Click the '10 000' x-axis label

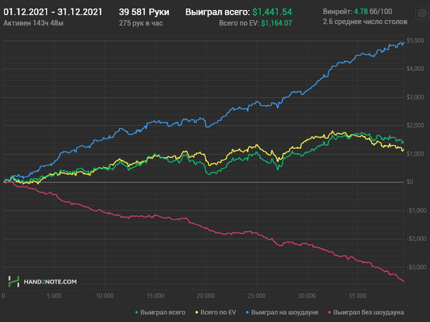click(104, 296)
